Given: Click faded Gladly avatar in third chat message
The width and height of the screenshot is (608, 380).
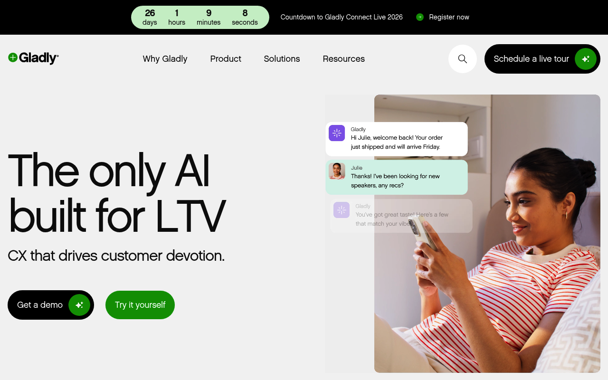Looking at the screenshot, I should (x=342, y=210).
